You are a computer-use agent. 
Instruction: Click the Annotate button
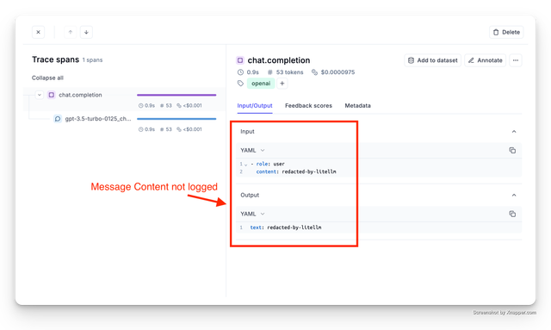click(x=486, y=60)
